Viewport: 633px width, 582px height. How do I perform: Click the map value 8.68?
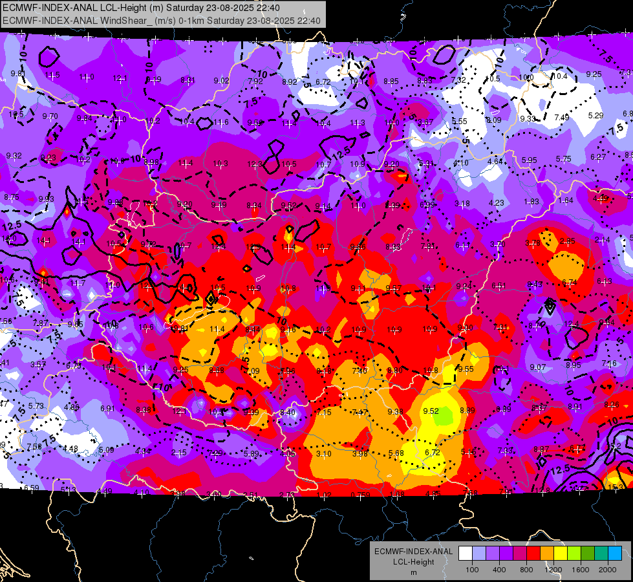coord(217,370)
